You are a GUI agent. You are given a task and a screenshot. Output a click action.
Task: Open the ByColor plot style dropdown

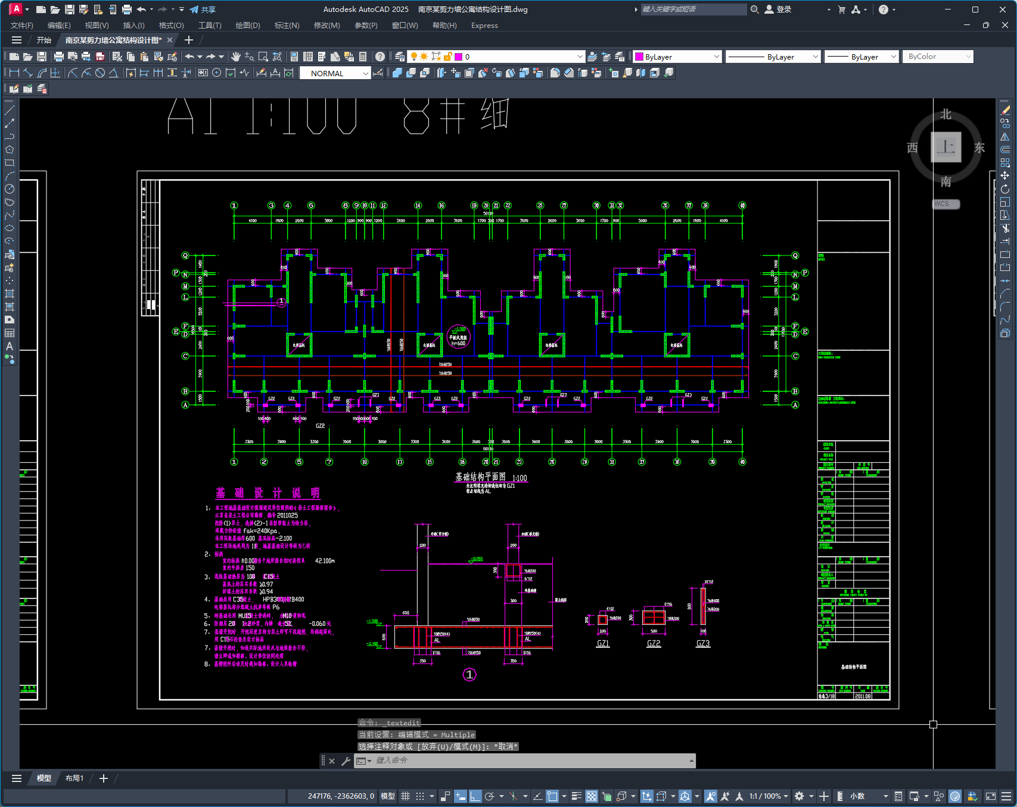pos(938,57)
